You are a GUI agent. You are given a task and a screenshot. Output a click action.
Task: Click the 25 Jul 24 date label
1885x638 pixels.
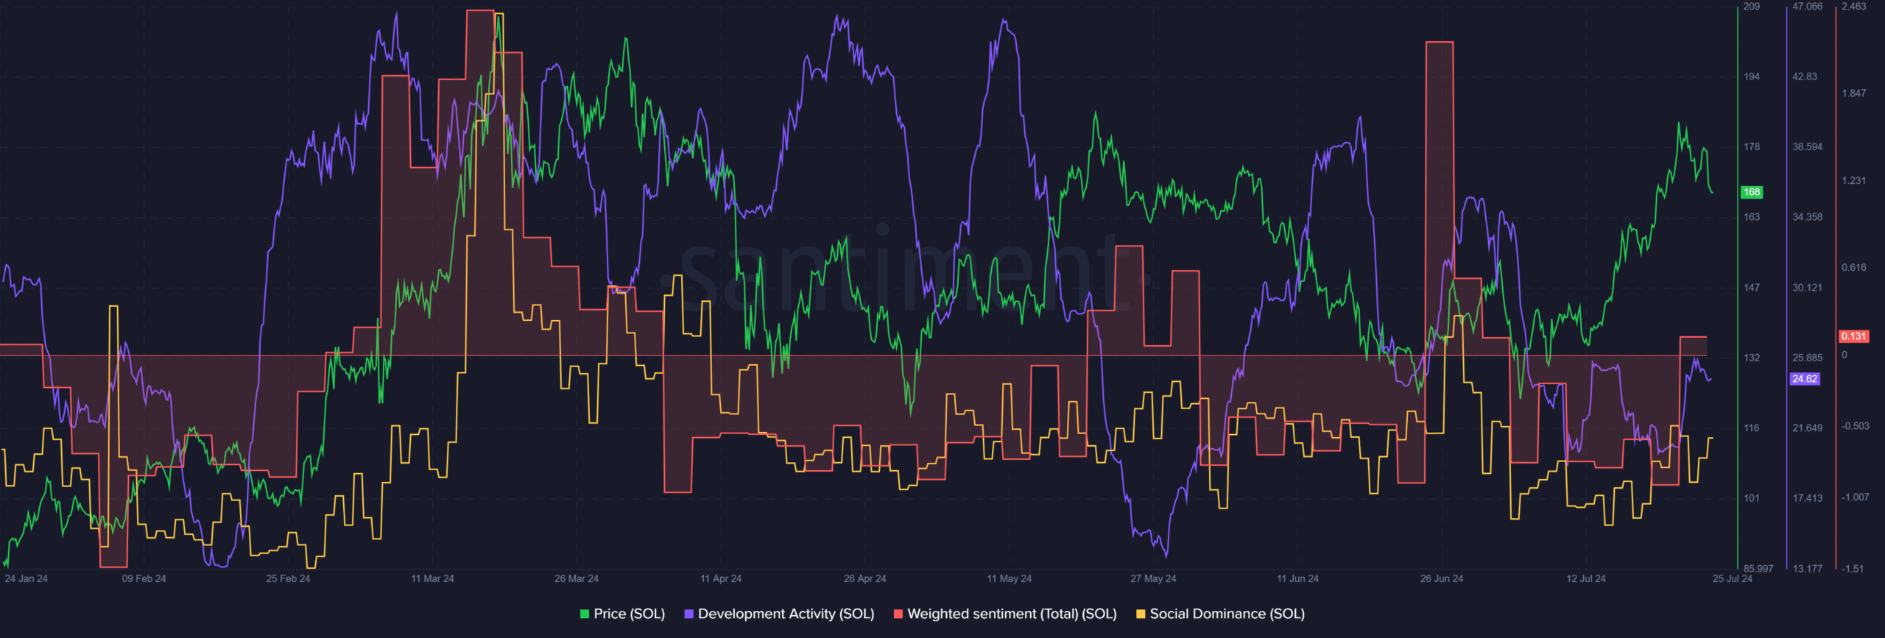[x=1733, y=579]
